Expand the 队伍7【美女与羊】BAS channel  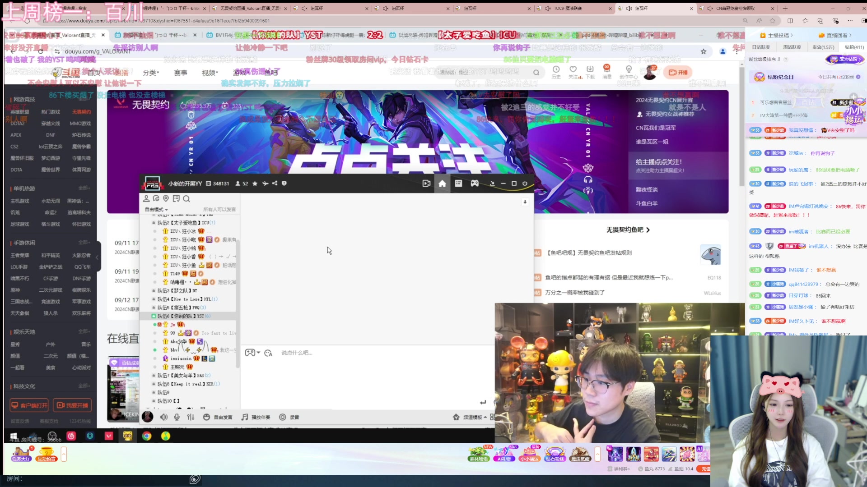coord(154,376)
